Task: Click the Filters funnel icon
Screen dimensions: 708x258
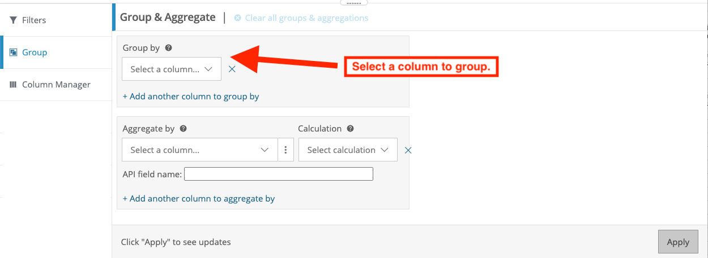Action: (13, 20)
